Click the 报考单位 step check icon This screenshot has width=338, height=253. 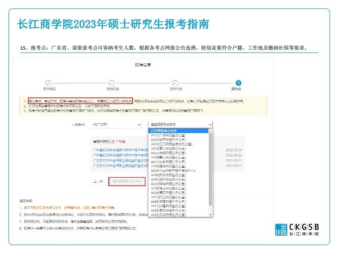[x=48, y=83]
